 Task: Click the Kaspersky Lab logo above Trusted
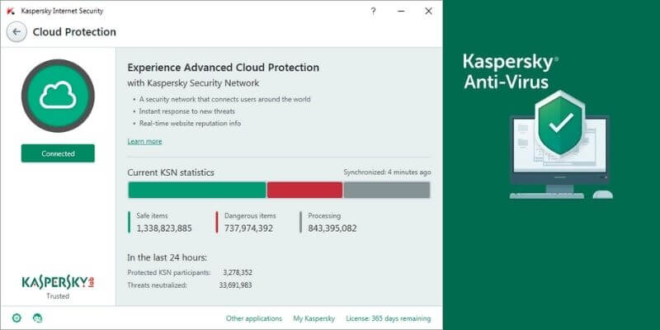click(x=57, y=282)
